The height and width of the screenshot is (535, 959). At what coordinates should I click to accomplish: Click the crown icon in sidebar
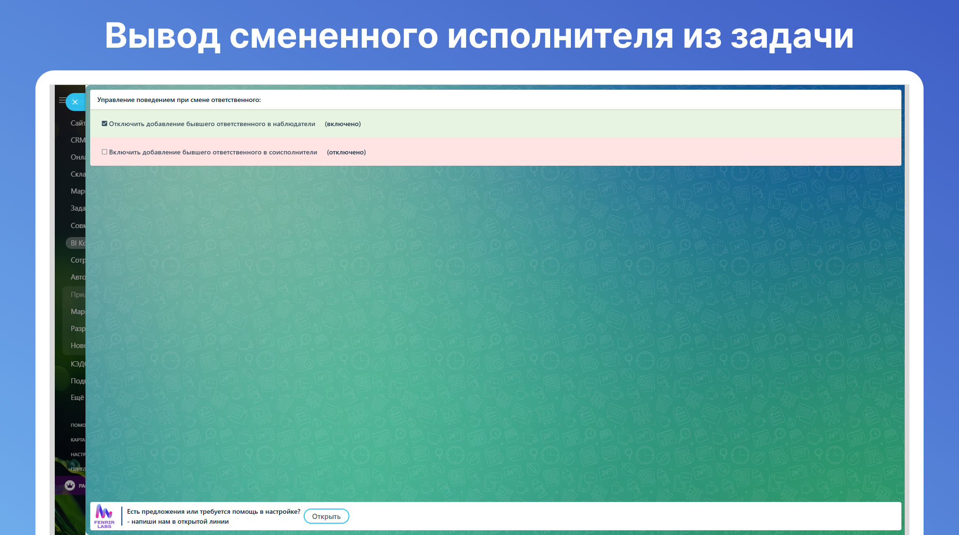[70, 485]
